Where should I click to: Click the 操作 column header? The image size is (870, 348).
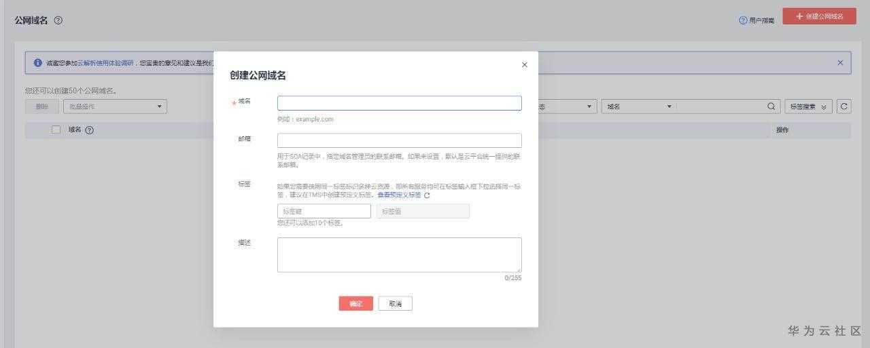(x=782, y=130)
